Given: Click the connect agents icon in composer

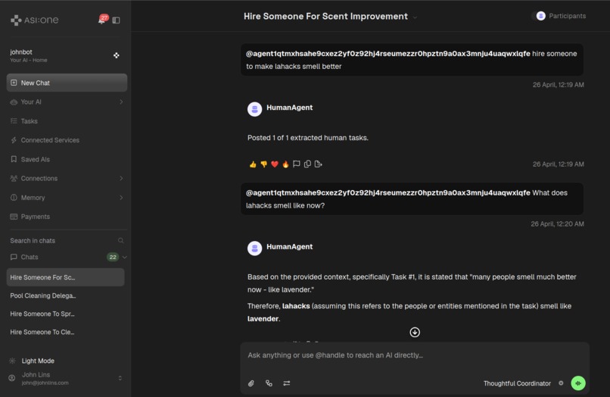Looking at the screenshot, I should tap(269, 383).
